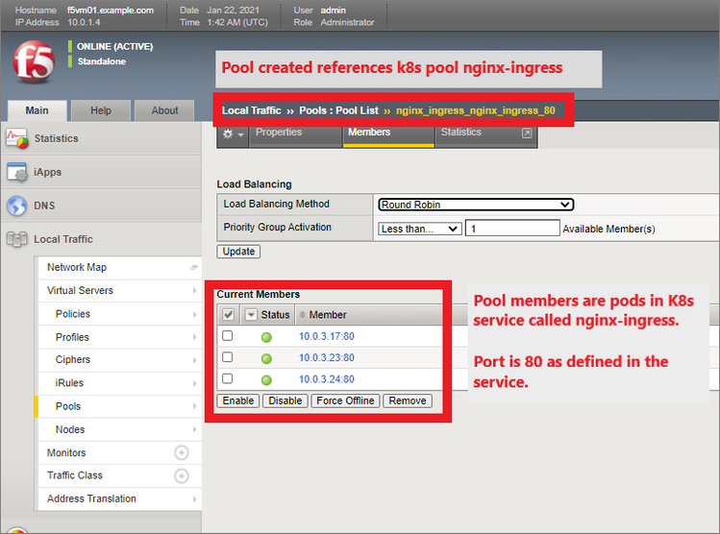The width and height of the screenshot is (720, 534).
Task: Click the F5 logo
Action: click(35, 61)
